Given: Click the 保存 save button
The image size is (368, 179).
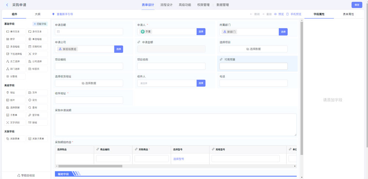Looking at the screenshot, I should 357,5.
